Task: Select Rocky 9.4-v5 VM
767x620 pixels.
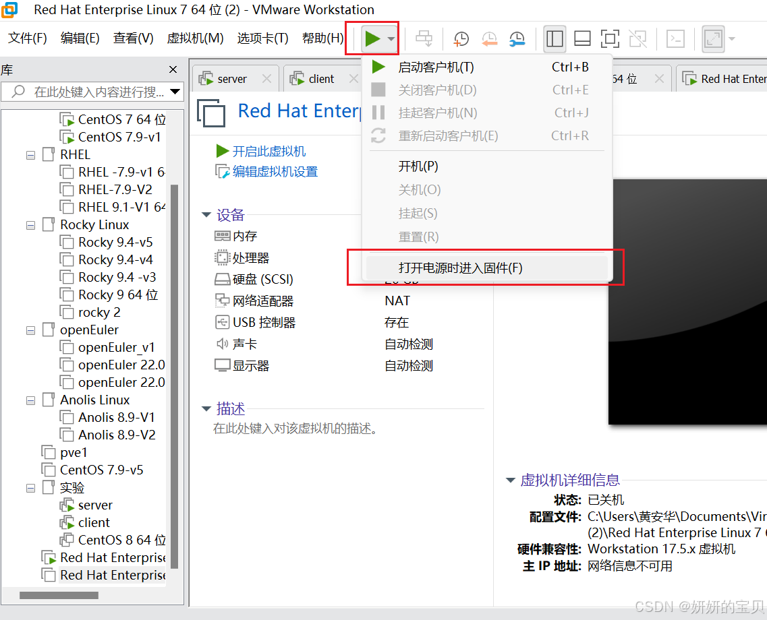Action: pyautogui.click(x=115, y=243)
